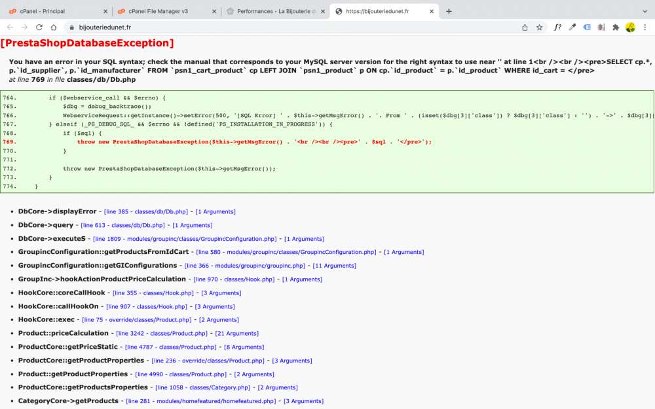
Task: Expand arguments for HookCore::callHookOn
Action: (x=215, y=306)
